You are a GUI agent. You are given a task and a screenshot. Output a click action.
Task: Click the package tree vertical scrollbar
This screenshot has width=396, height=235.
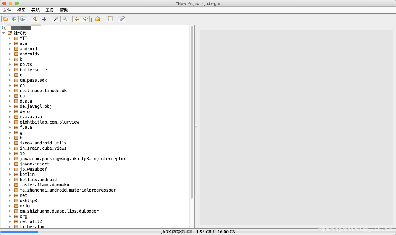(x=192, y=112)
